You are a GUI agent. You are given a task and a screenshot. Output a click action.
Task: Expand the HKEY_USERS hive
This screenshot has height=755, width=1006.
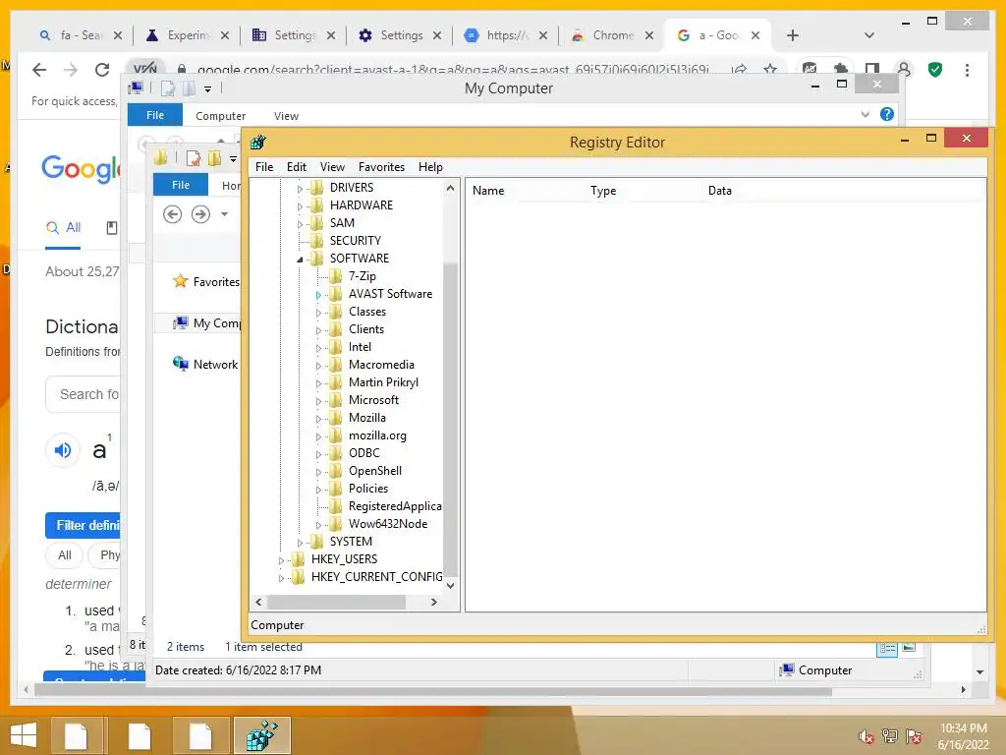pyautogui.click(x=281, y=560)
